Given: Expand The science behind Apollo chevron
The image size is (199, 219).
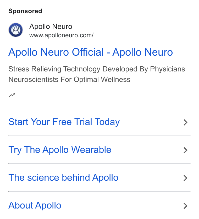Looking at the screenshot, I should (x=185, y=178).
